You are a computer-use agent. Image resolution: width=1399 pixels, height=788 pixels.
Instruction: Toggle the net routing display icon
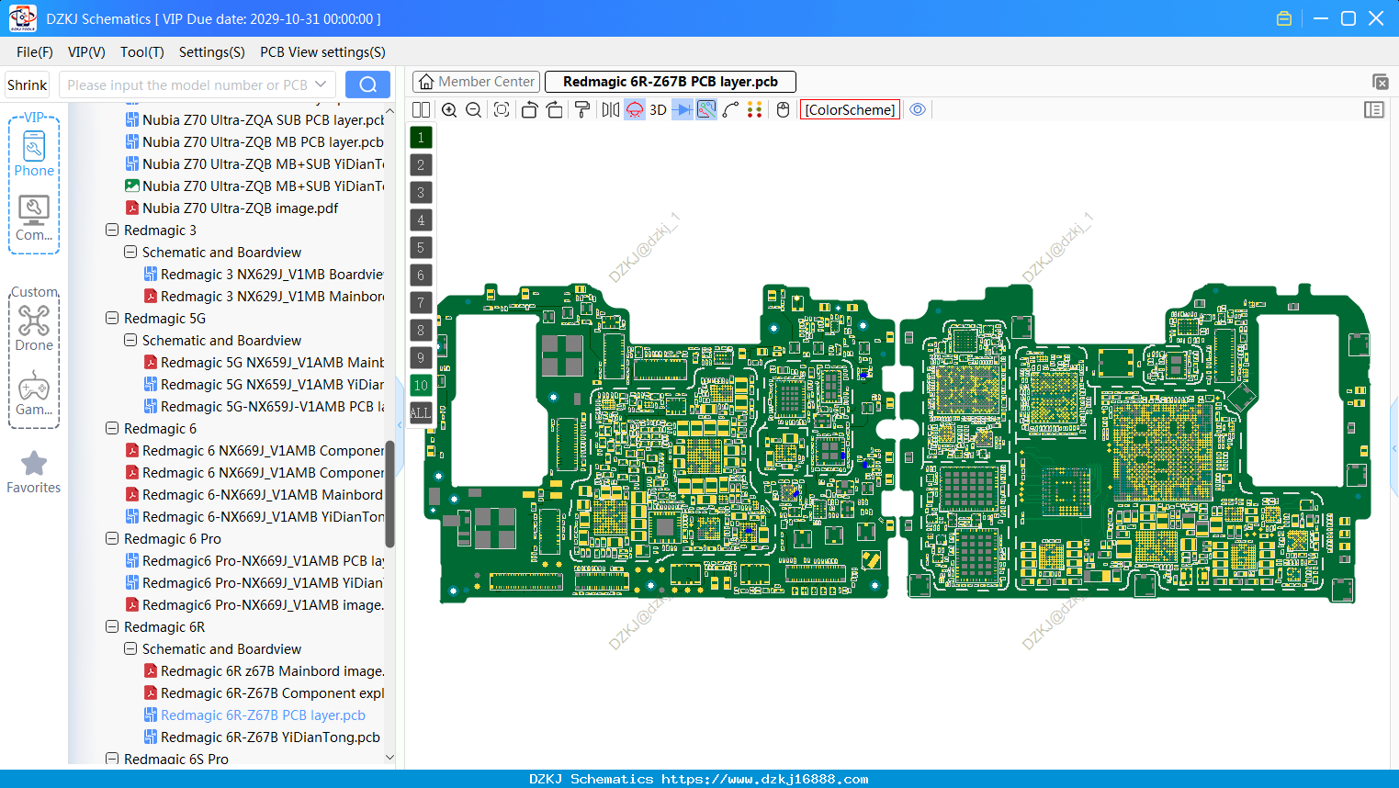[x=706, y=109]
